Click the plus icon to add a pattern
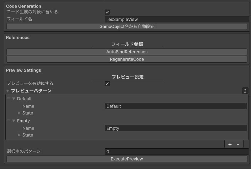 pos(230,144)
